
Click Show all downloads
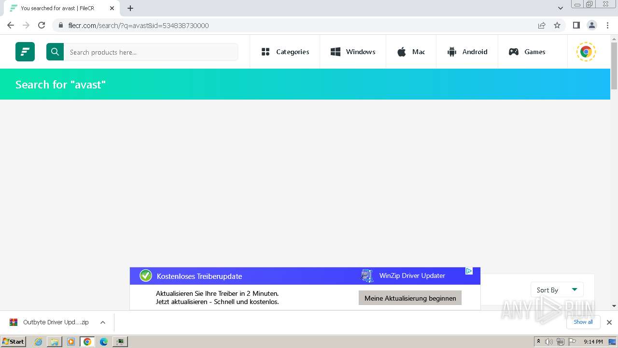click(x=583, y=322)
